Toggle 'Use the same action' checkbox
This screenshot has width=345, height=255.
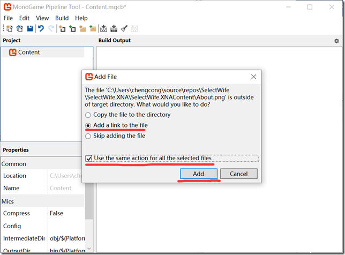pyautogui.click(x=89, y=159)
